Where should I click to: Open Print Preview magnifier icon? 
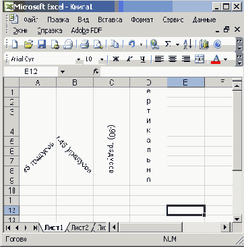pos(98,44)
